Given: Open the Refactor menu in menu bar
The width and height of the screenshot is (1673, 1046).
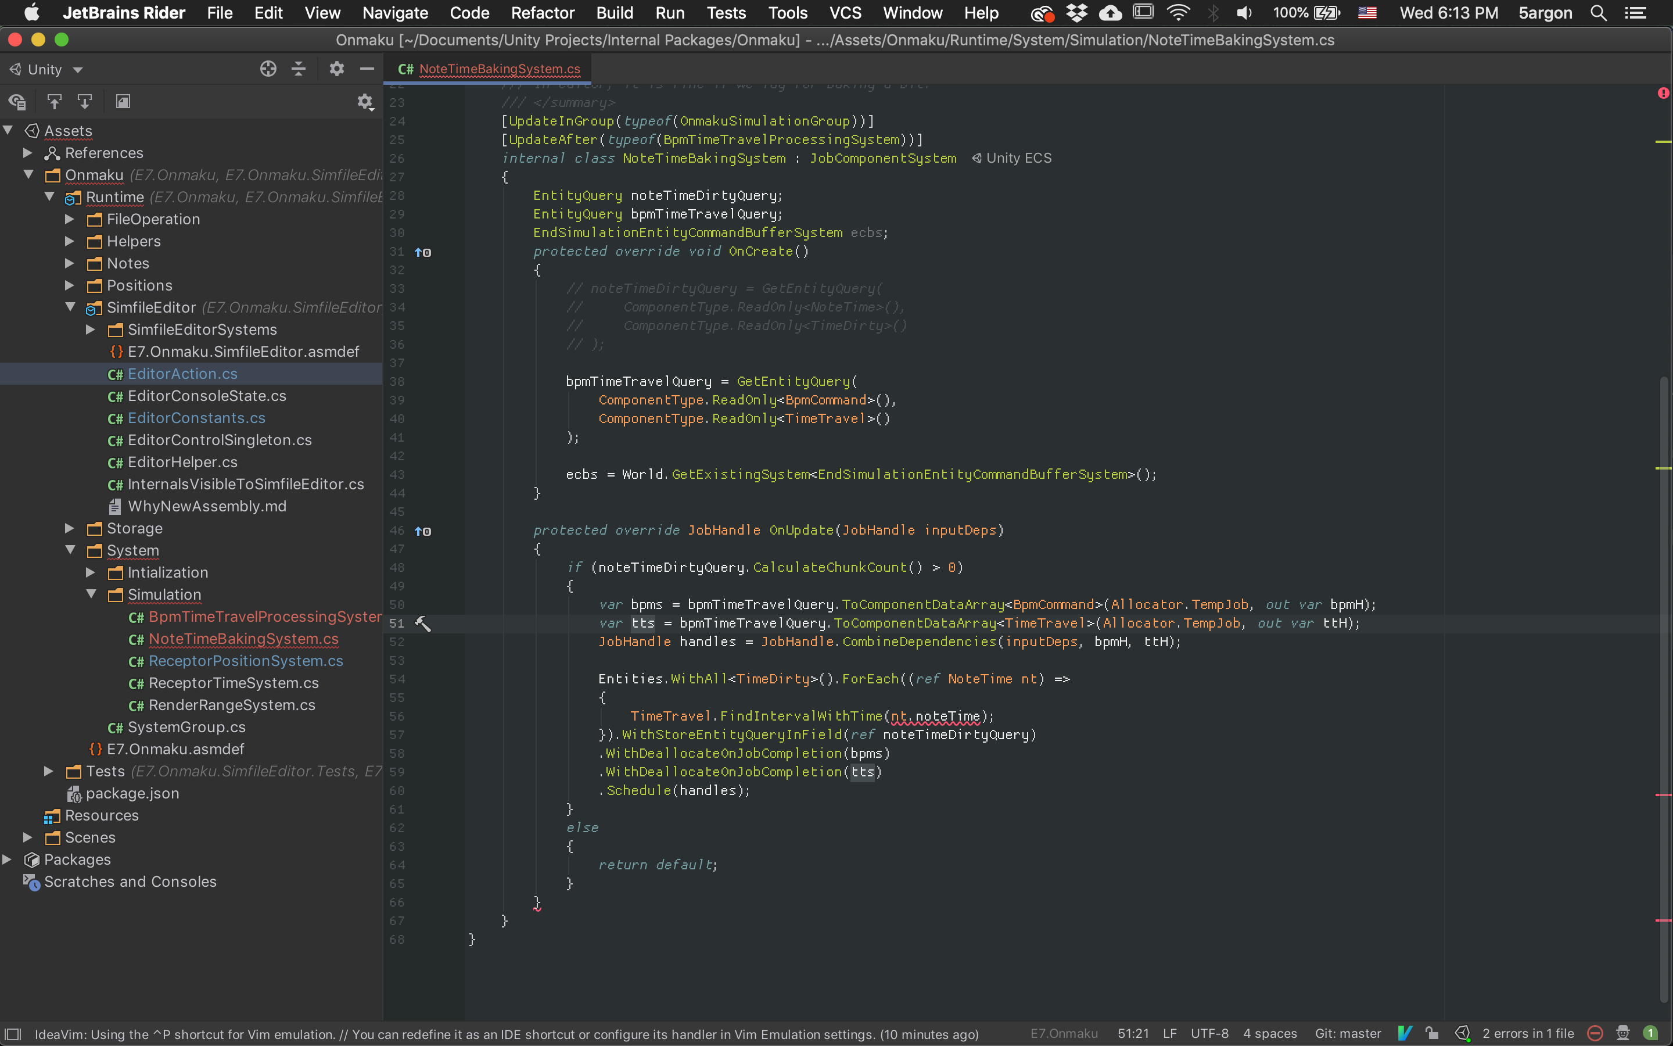Looking at the screenshot, I should 540,13.
